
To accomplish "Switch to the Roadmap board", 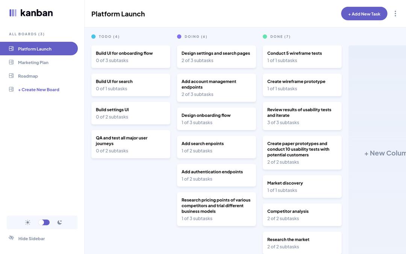I will (x=28, y=75).
